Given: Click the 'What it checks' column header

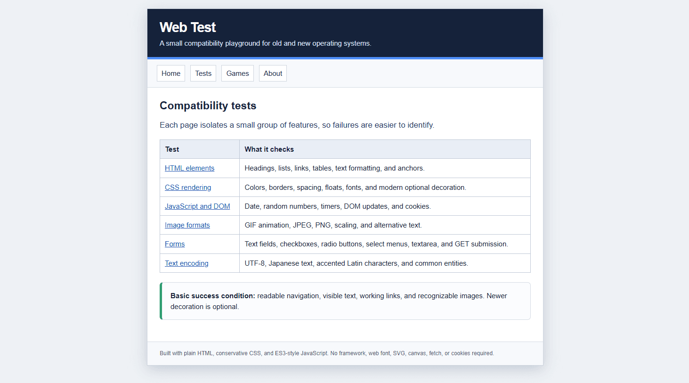Looking at the screenshot, I should coord(385,149).
